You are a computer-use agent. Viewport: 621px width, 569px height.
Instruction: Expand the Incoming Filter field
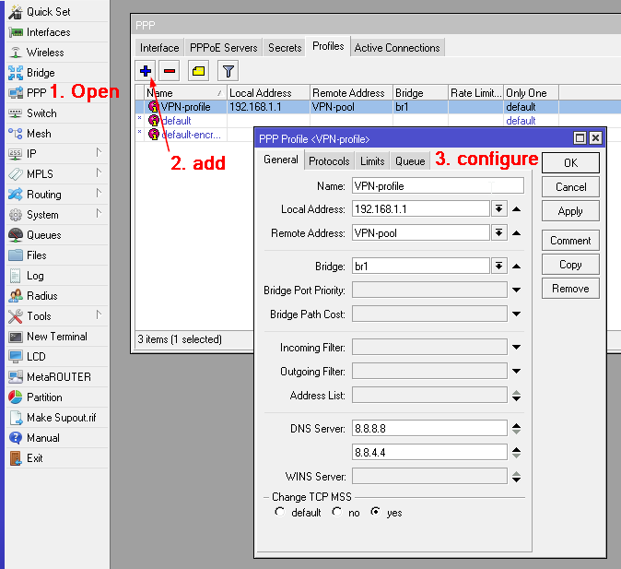coord(516,348)
